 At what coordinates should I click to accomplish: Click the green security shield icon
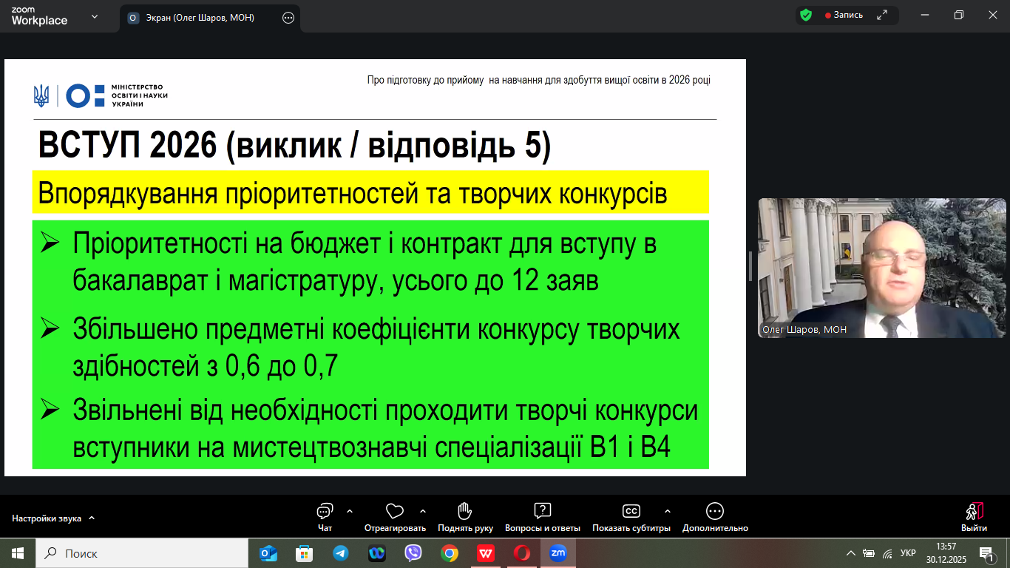[x=806, y=15]
